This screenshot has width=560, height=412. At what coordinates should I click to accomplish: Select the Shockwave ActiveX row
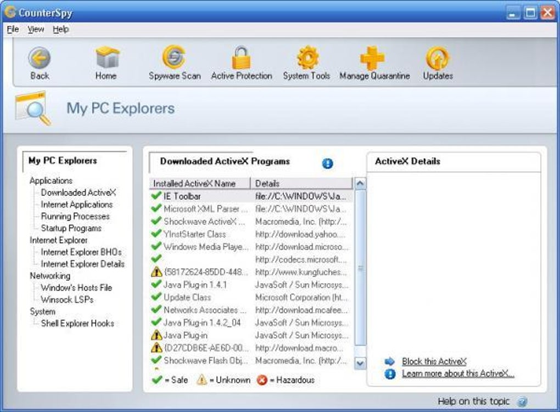point(251,221)
